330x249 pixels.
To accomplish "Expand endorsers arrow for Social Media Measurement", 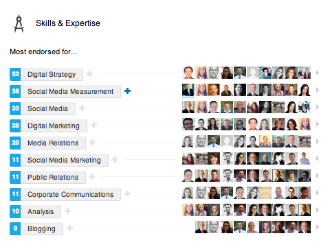I will (318, 90).
